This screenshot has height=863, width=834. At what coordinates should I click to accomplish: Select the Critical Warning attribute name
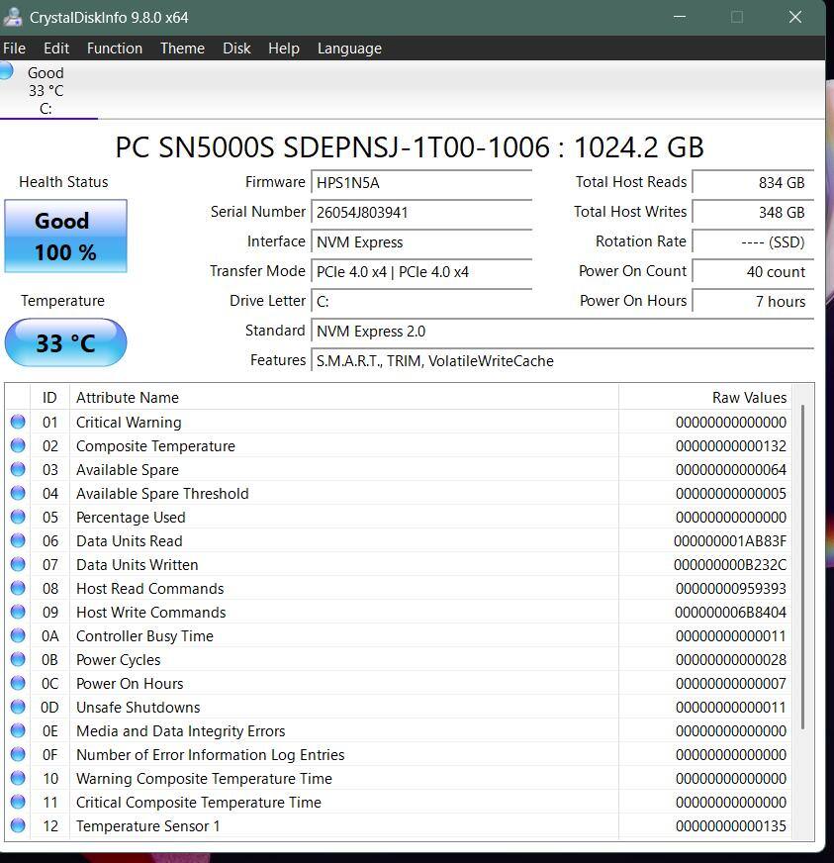tap(129, 423)
